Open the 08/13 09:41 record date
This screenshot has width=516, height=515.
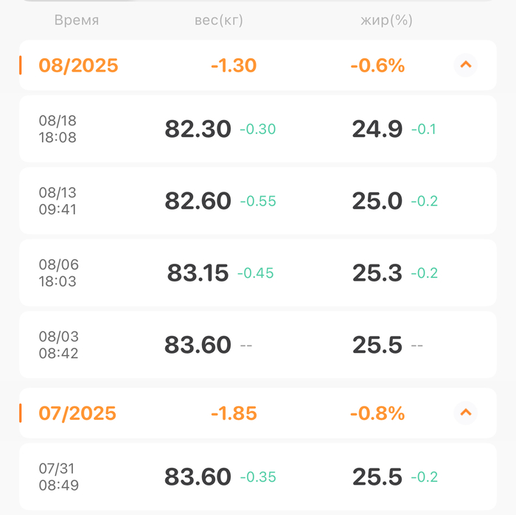click(57, 201)
